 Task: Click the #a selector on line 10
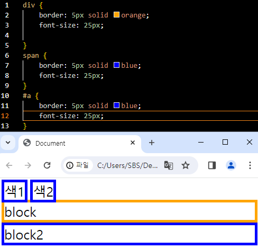click(27, 96)
